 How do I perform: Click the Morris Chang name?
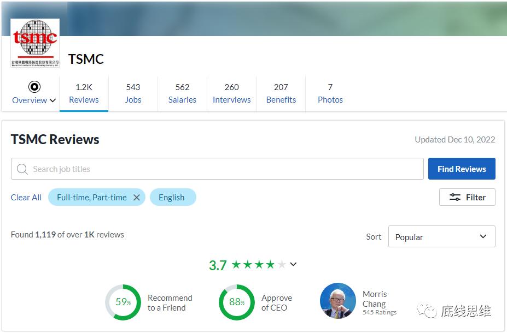(x=375, y=299)
